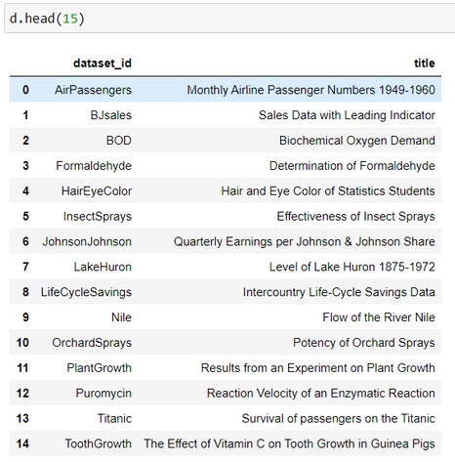Select the Nile dataset cell
Viewport: 455px width, 462px height.
point(121,317)
